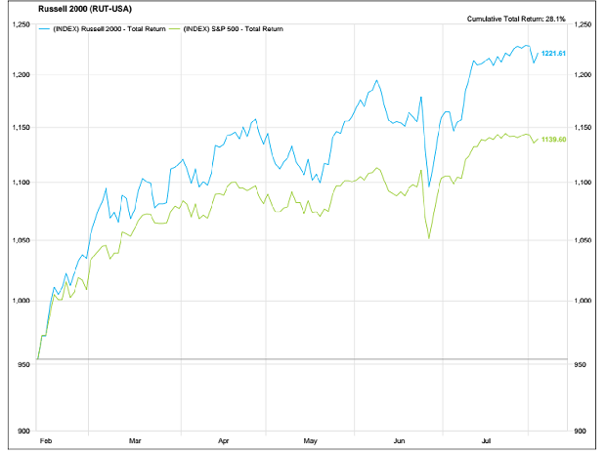Toggle the Russell 2000 Total Return legend entry
The width and height of the screenshot is (606, 454).
tap(102, 29)
